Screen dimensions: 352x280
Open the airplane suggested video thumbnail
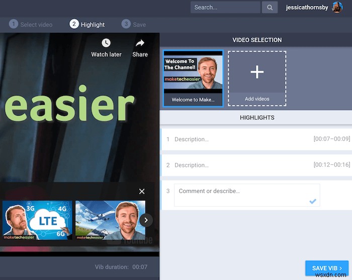110,220
